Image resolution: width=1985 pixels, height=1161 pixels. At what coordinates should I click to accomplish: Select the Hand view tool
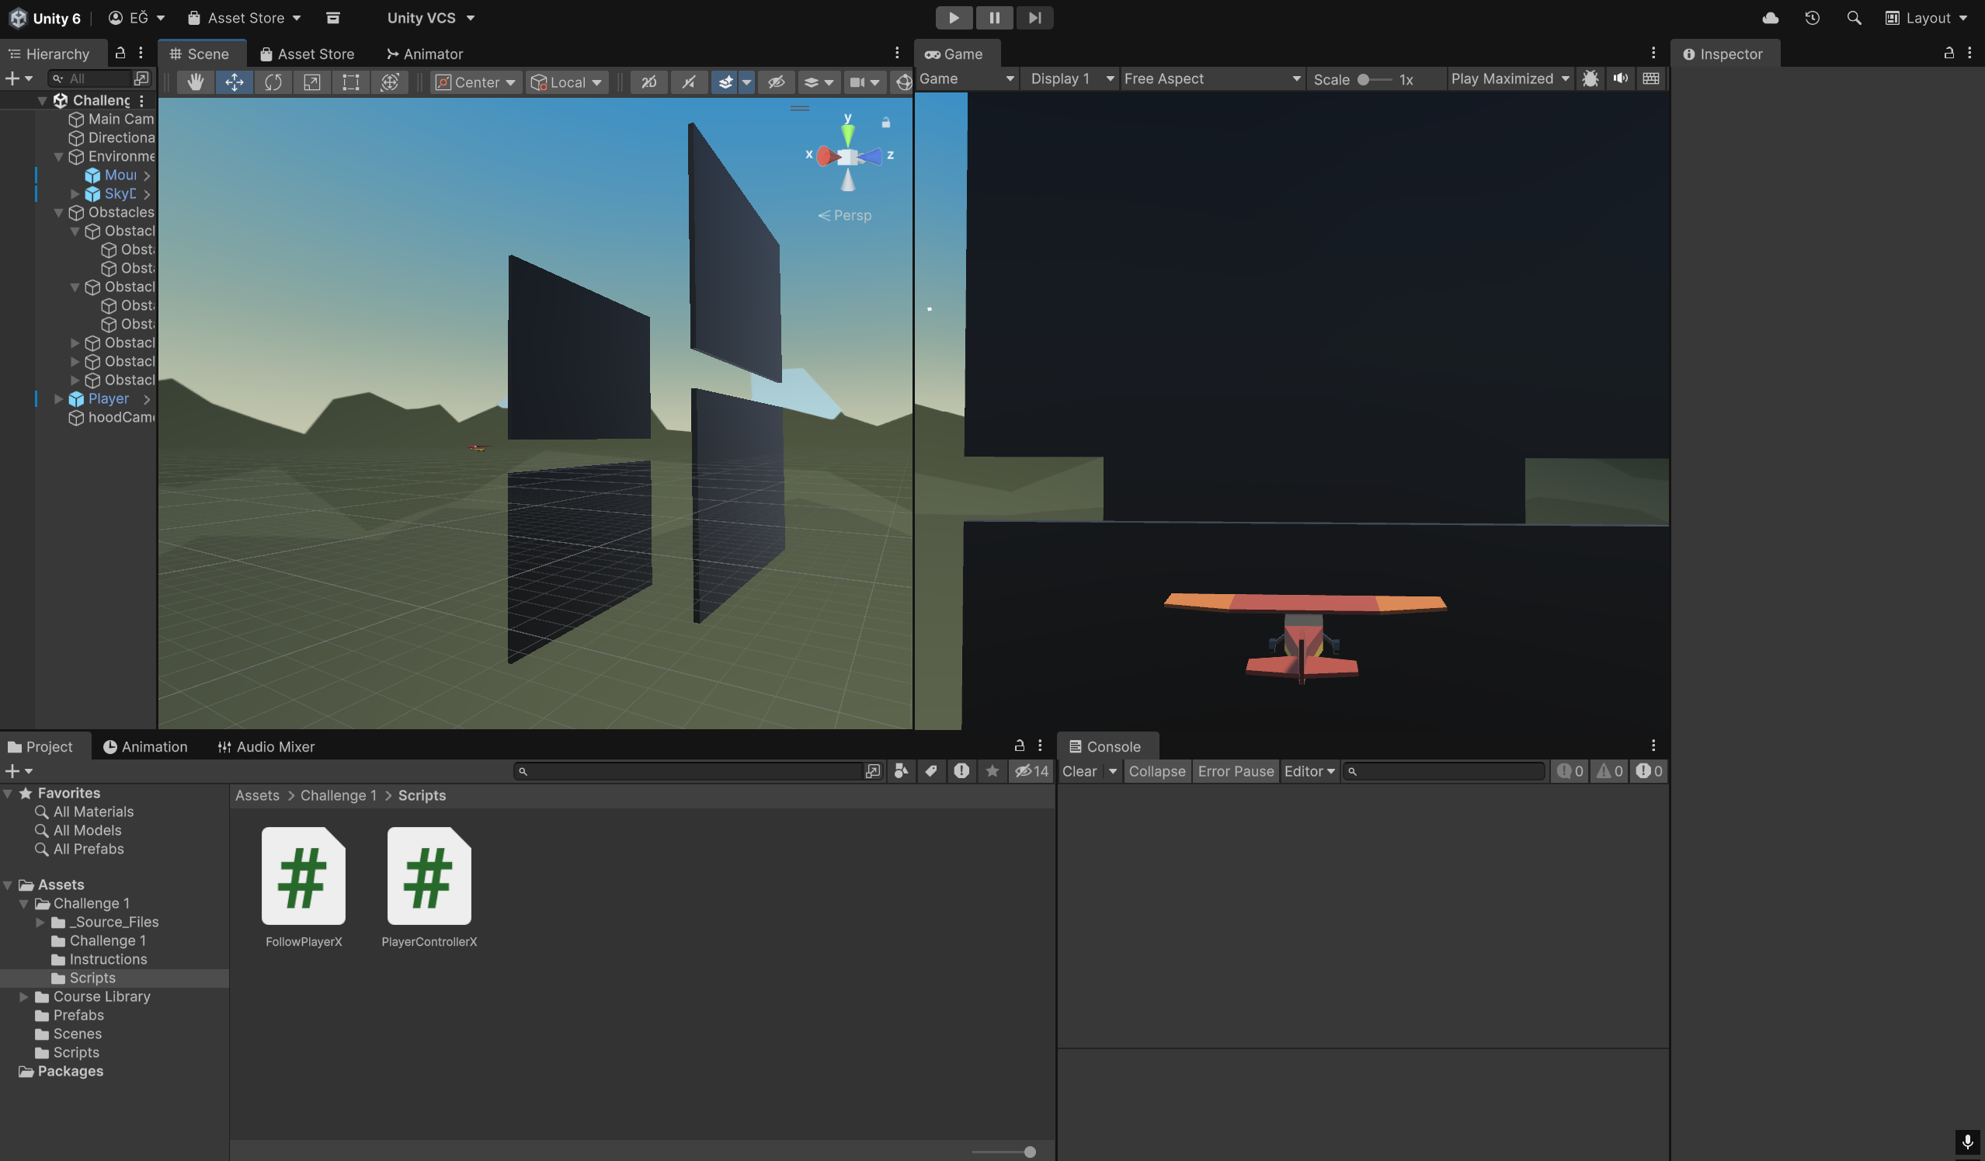tap(196, 82)
